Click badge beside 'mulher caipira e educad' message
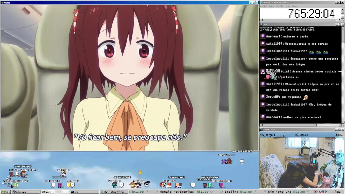The height and width of the screenshot is (194, 345). point(263,117)
